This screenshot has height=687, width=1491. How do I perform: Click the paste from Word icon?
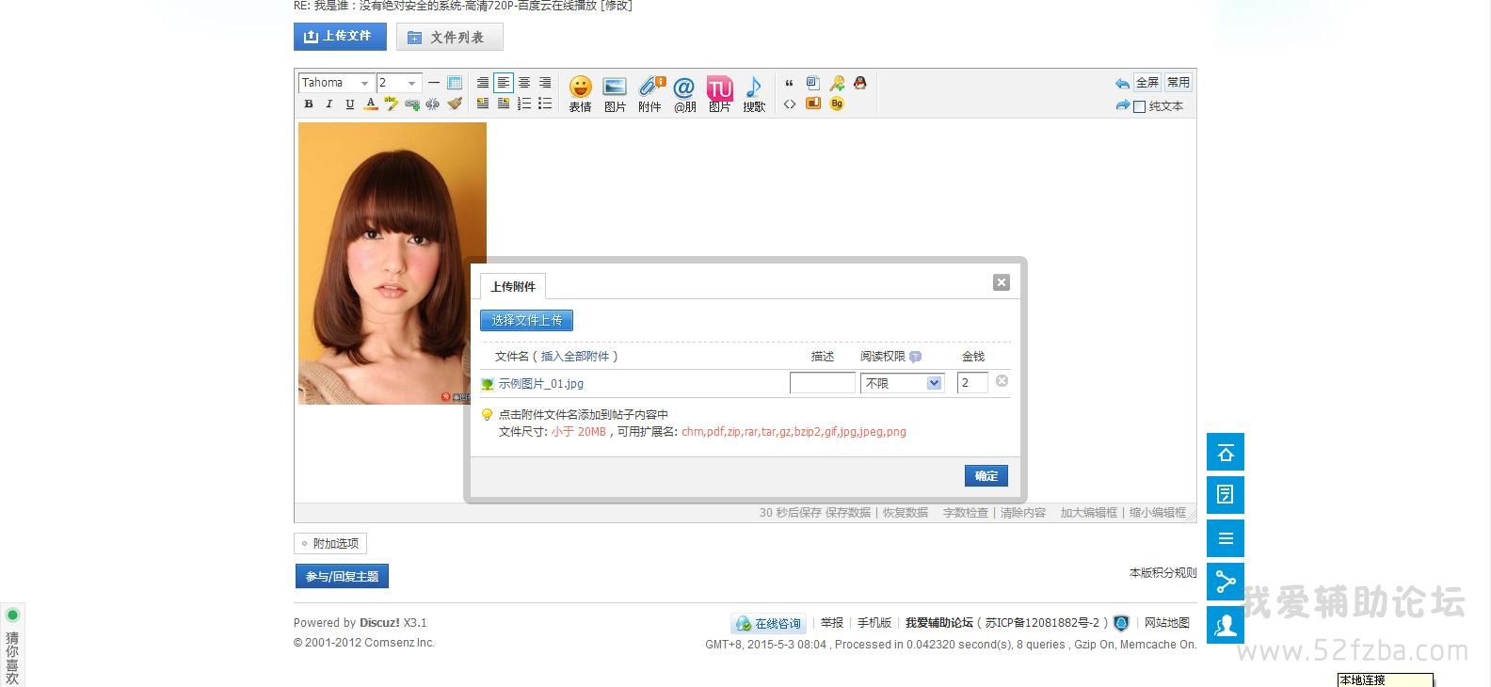(813, 83)
